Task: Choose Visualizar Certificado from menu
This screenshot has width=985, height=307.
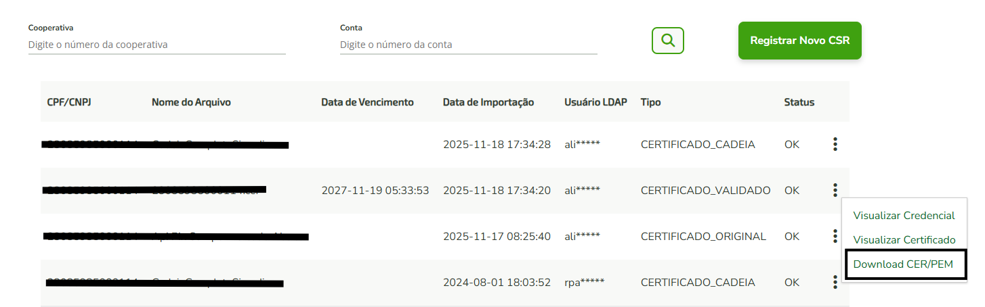Action: [x=904, y=240]
